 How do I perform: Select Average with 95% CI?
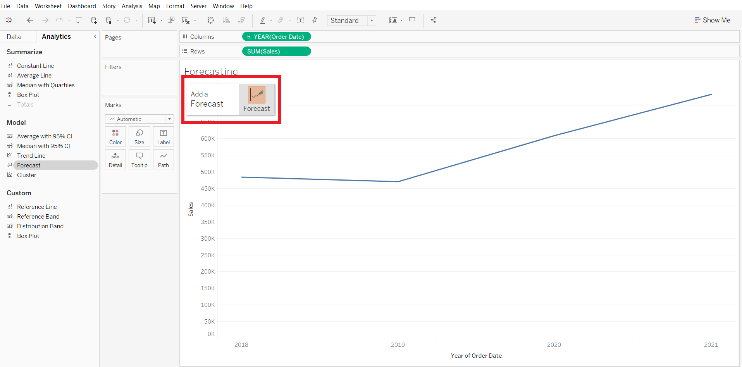click(45, 136)
